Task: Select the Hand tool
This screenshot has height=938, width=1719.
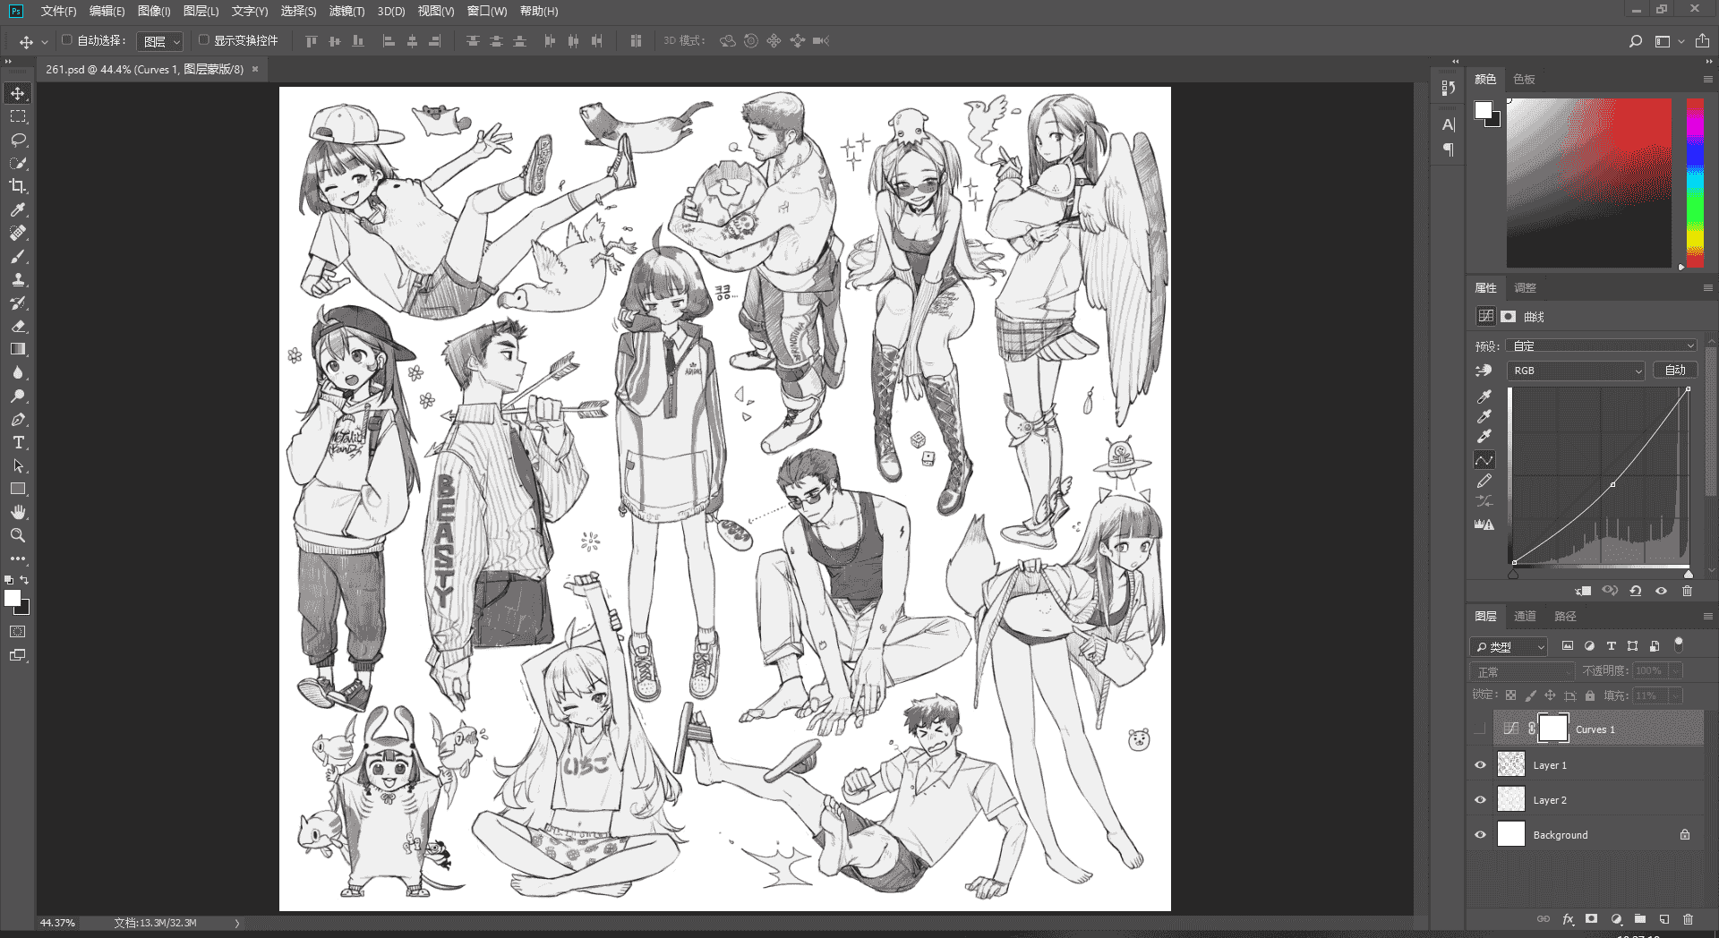Action: click(x=18, y=512)
